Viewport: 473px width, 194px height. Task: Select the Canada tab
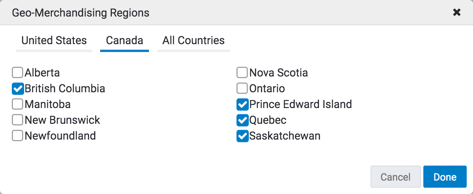(125, 41)
